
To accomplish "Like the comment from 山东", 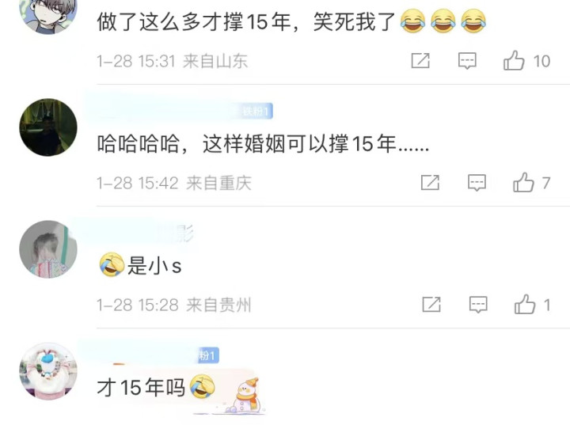I will coord(514,60).
